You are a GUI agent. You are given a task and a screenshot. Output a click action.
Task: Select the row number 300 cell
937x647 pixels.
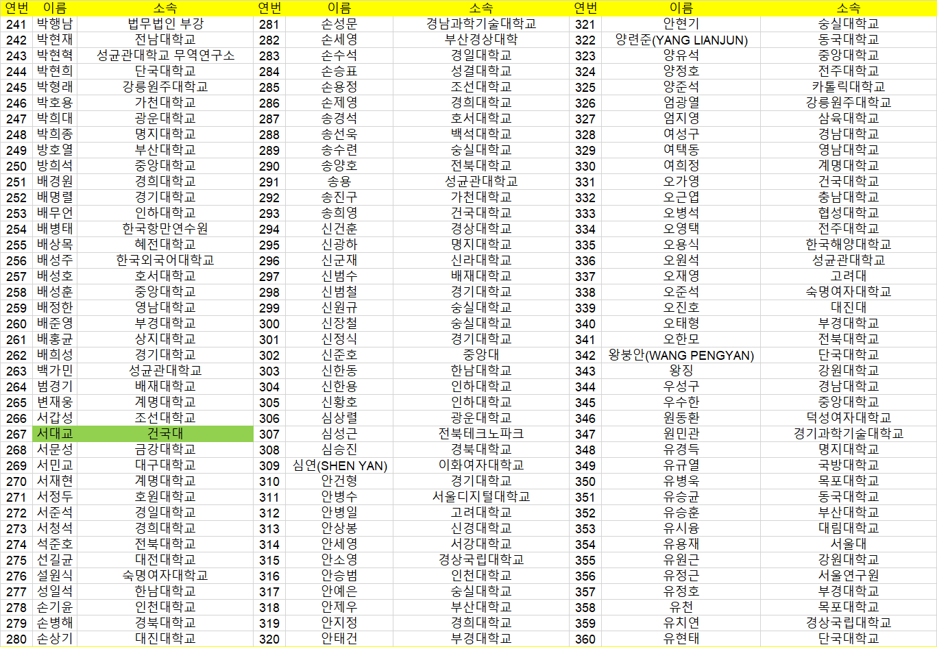269,323
